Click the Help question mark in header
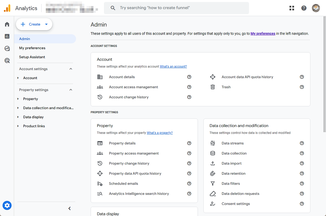326x216 pixels. click(304, 8)
